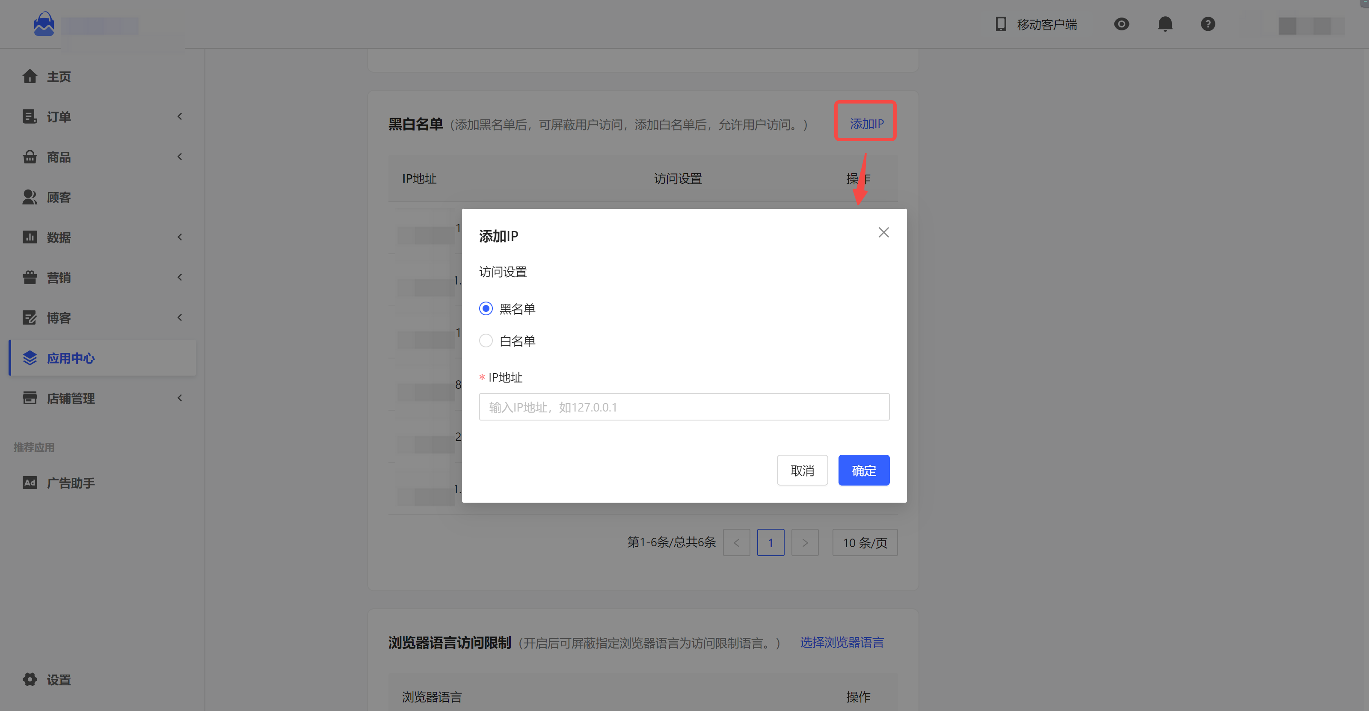Confirm with the 确定 button

click(x=864, y=470)
